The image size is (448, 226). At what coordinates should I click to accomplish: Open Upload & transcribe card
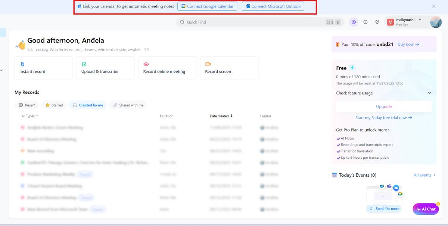click(105, 68)
